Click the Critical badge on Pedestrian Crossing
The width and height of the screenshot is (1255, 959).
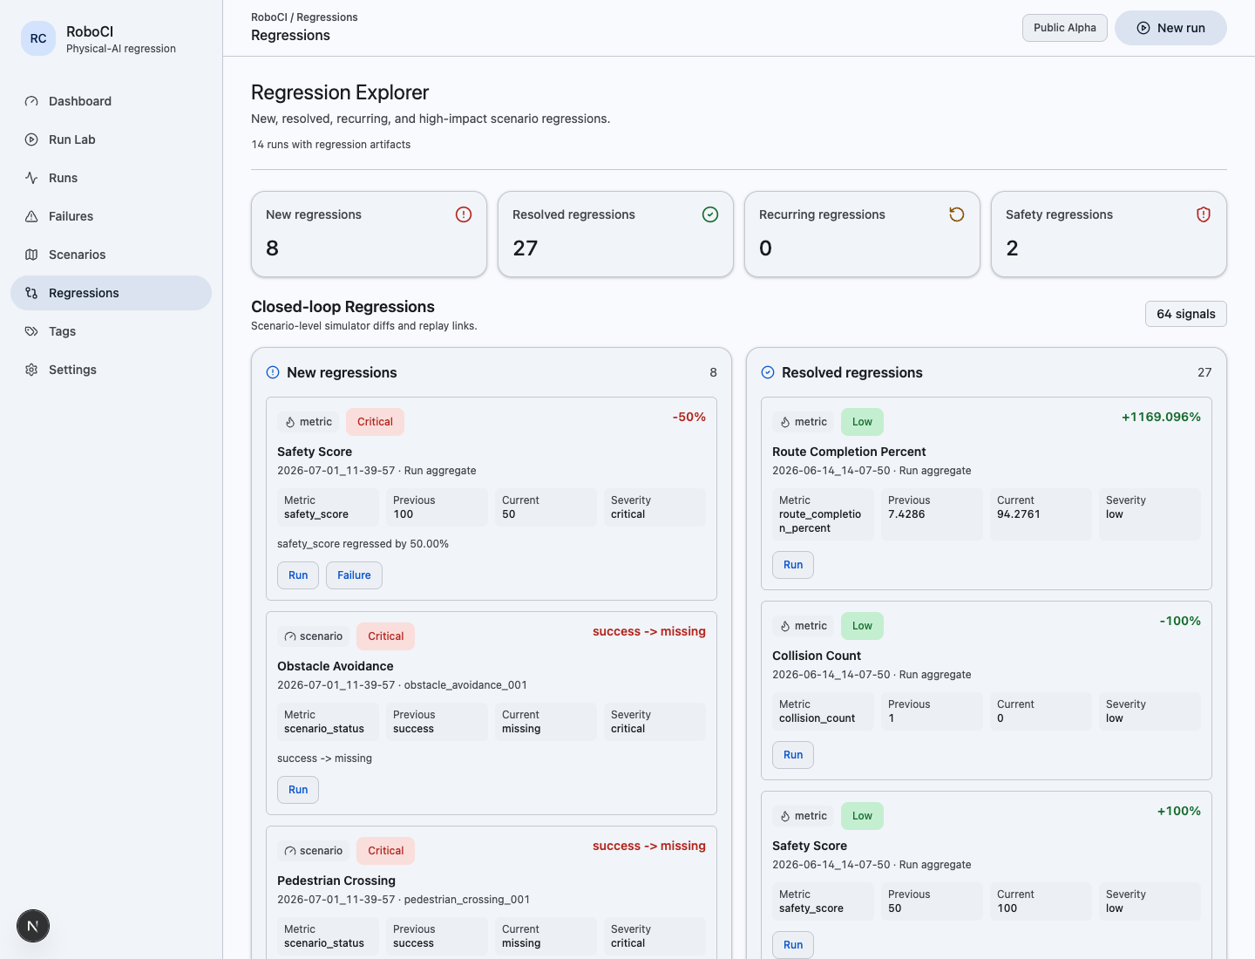click(385, 851)
